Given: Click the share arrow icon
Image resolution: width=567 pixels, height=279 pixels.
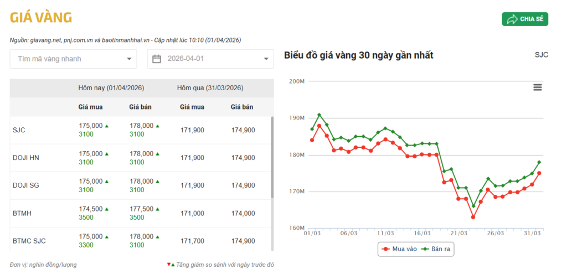Looking at the screenshot, I should 512,19.
